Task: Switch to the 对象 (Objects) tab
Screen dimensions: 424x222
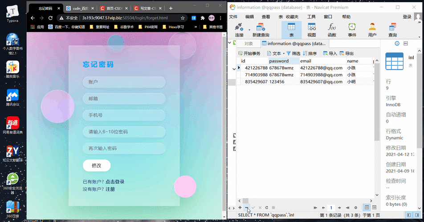Action: click(249, 44)
